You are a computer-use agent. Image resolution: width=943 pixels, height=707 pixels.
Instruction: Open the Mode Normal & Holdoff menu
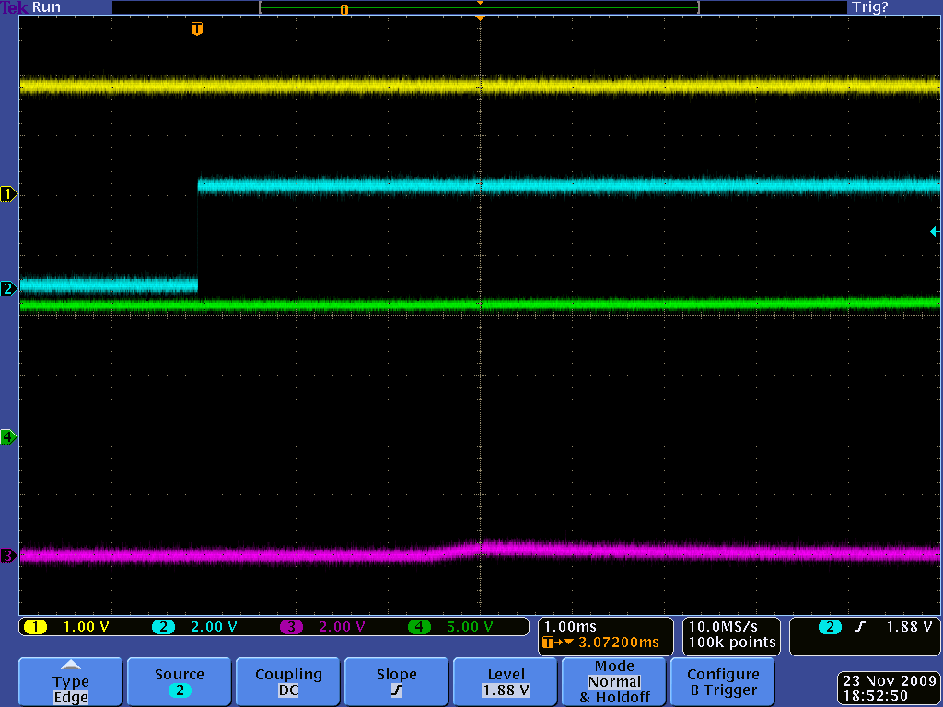(x=613, y=682)
